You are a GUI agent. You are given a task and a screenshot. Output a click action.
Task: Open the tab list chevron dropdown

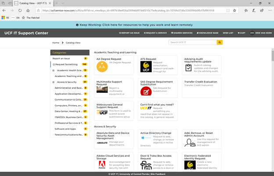(x=63, y=3)
